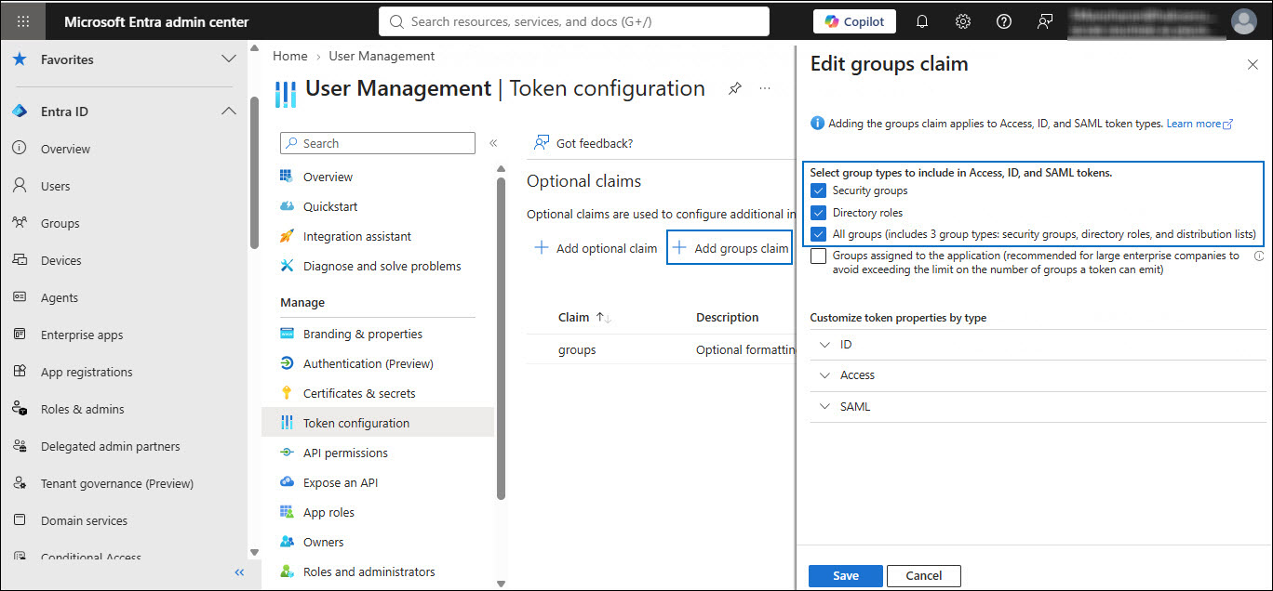The image size is (1273, 591).
Task: Open the more options ellipsis beside title
Action: click(765, 89)
